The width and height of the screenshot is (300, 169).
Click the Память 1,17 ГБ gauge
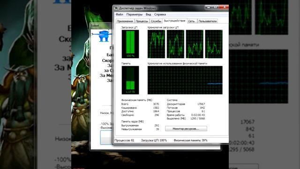coord(130,80)
